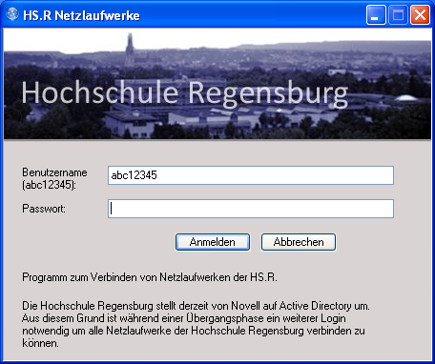Click the Hochschule Regensburg banner image
Image resolution: width=435 pixels, height=364 pixels.
(217, 84)
